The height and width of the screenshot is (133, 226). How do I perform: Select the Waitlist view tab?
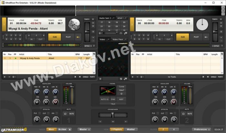131,129
